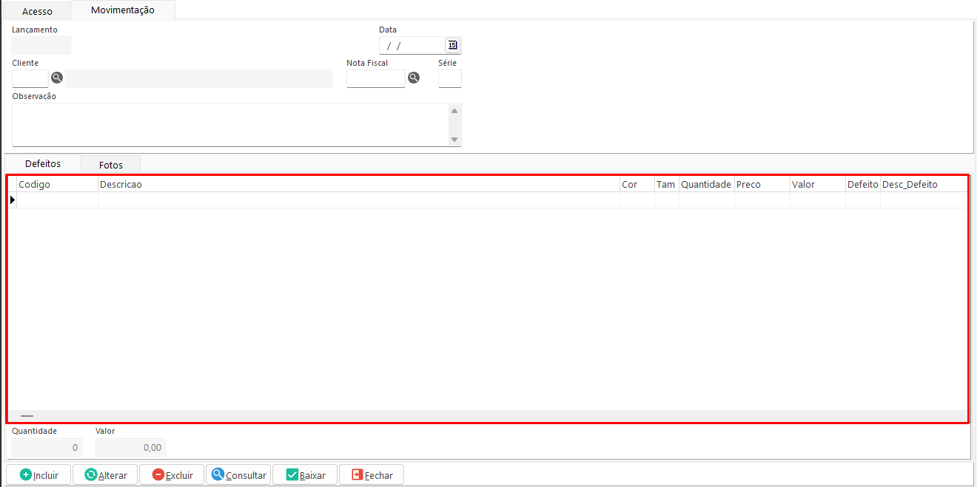
Task: Open Consultar search button
Action: [238, 475]
